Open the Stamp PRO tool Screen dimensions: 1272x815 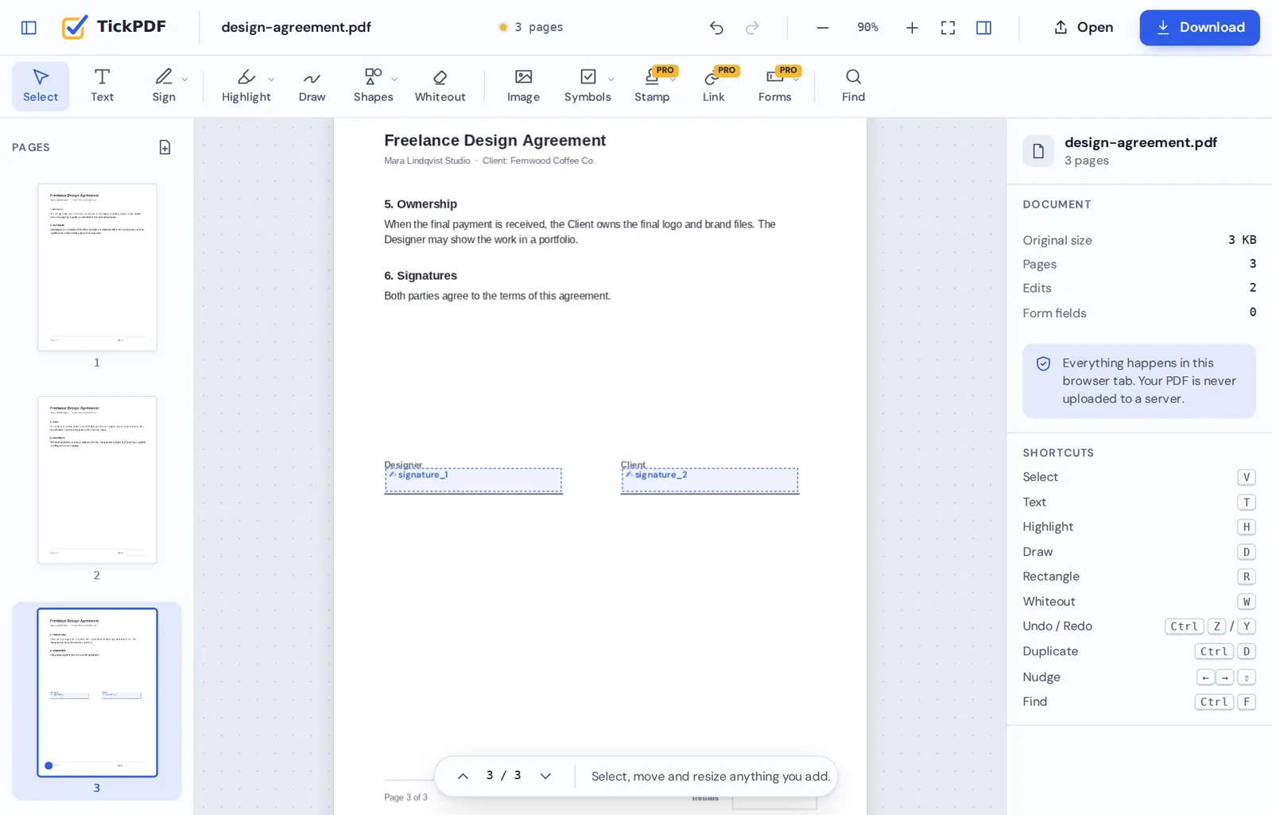click(x=652, y=86)
